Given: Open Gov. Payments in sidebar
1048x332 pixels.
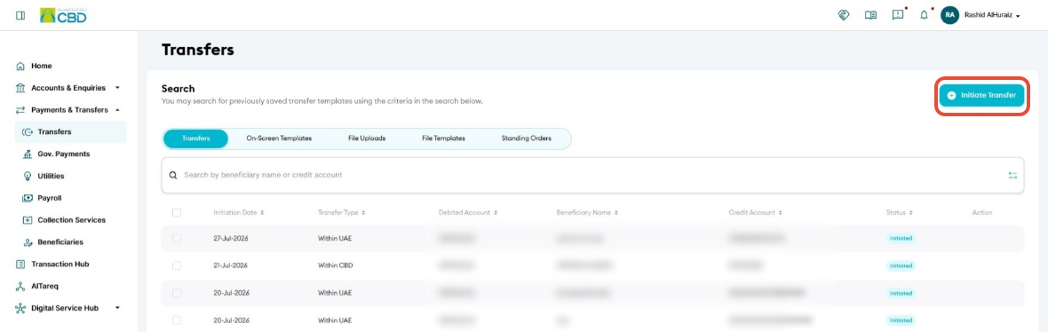Looking at the screenshot, I should tap(63, 154).
